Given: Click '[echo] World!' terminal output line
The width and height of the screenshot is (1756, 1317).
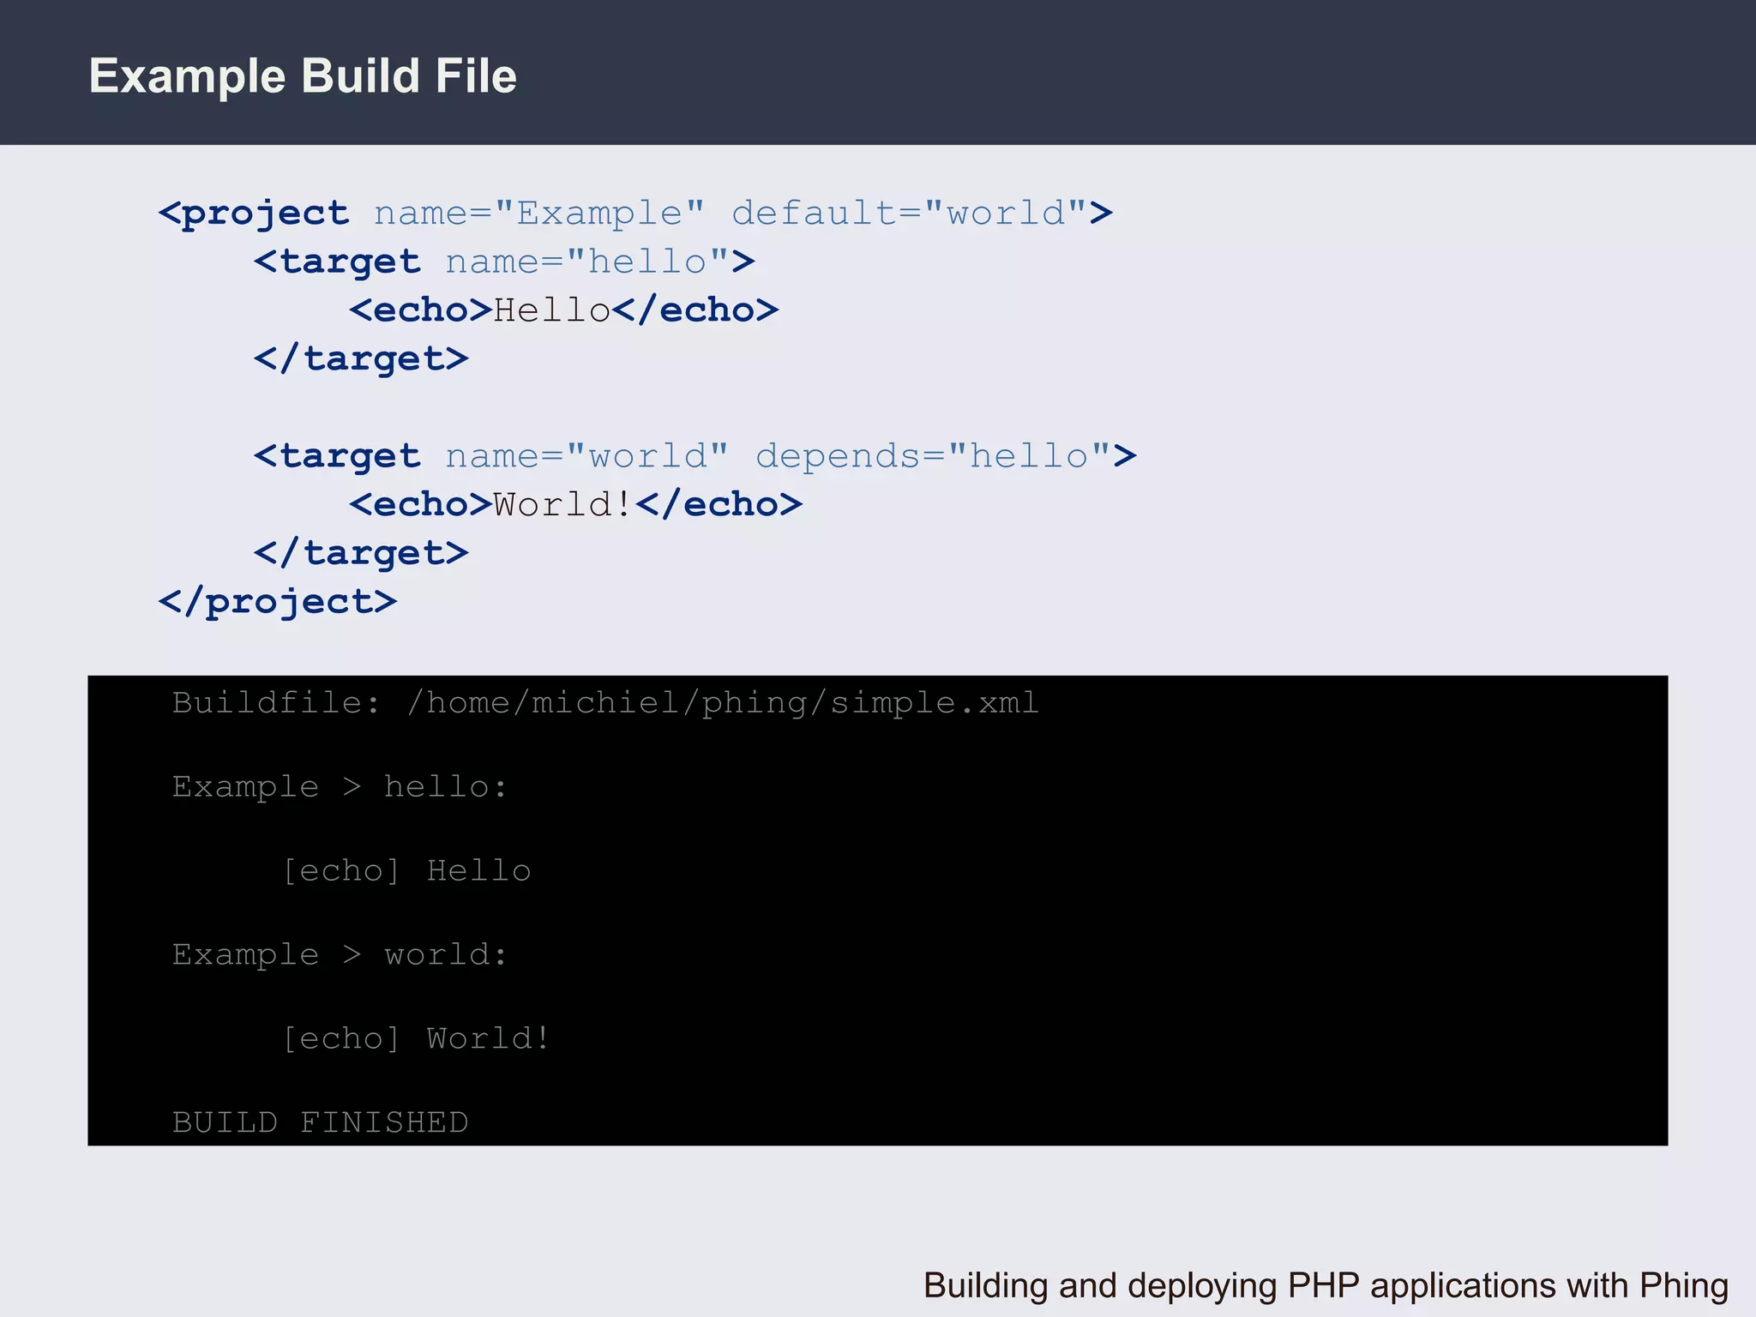Looking at the screenshot, I should point(416,1038).
